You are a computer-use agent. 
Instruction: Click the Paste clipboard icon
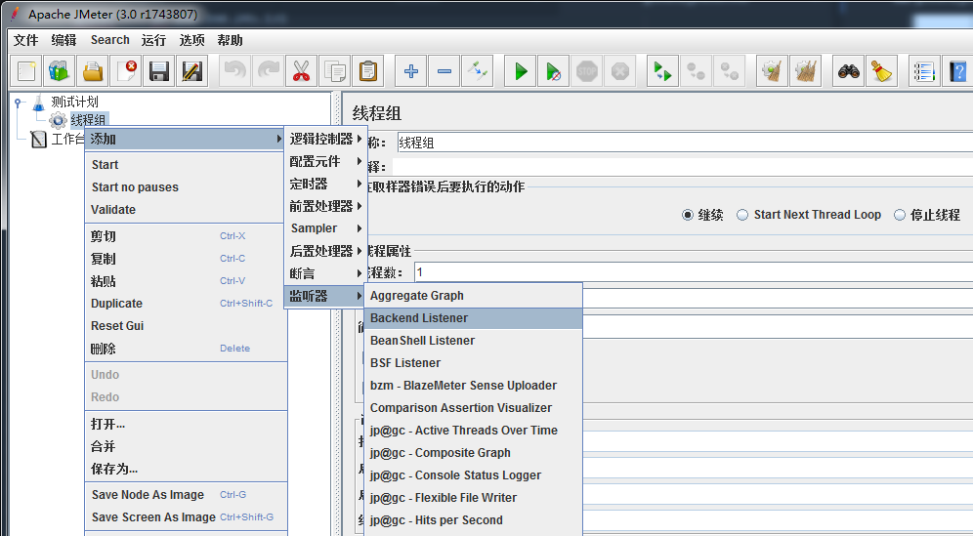click(x=368, y=71)
